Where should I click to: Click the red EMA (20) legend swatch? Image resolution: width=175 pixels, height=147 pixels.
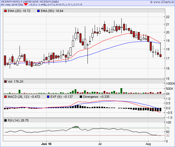[5, 11]
